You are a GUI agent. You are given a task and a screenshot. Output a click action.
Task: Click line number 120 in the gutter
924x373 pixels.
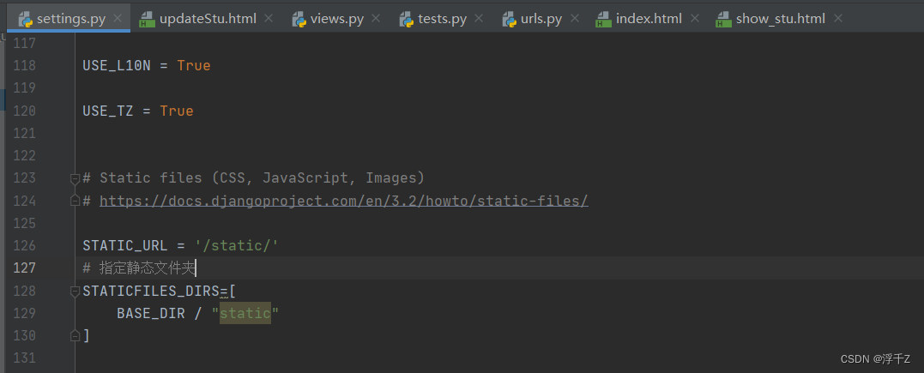[x=24, y=111]
